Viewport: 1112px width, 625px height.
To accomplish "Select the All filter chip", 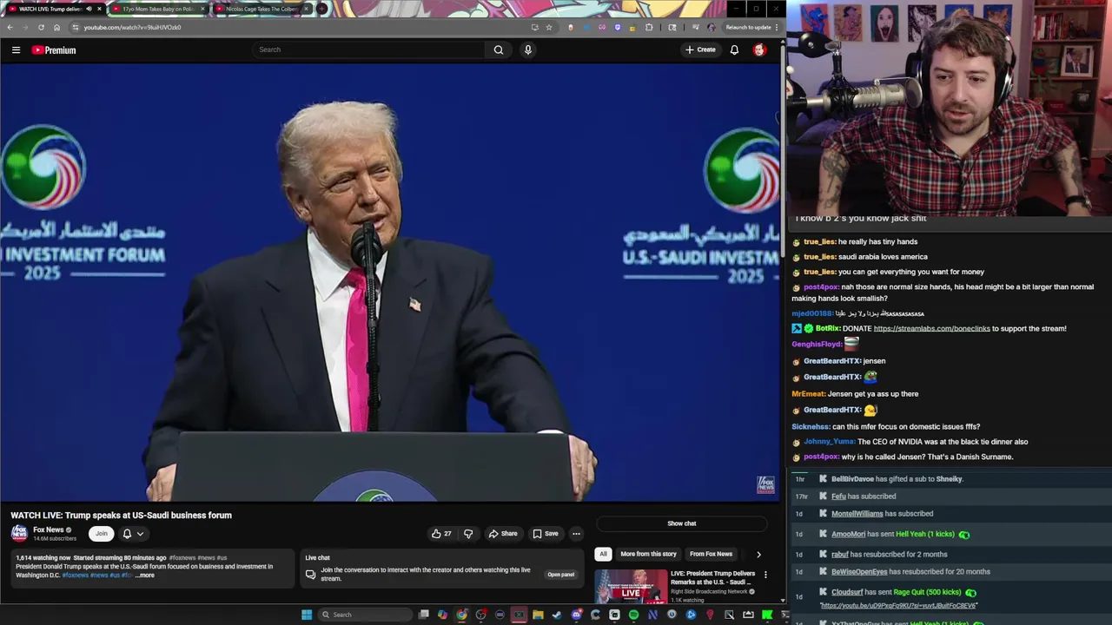I will [603, 554].
